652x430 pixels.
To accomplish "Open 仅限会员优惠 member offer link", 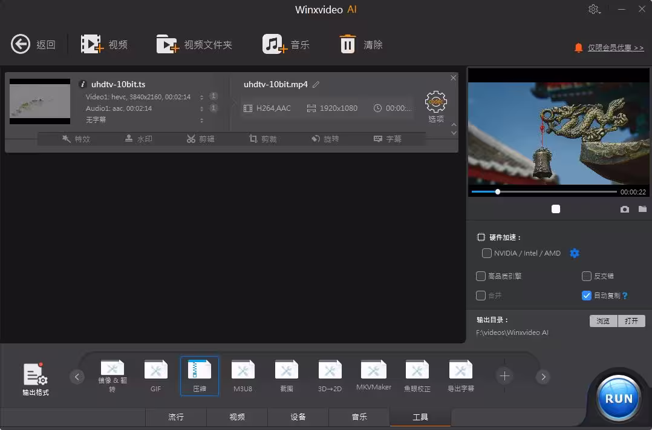I will 616,48.
